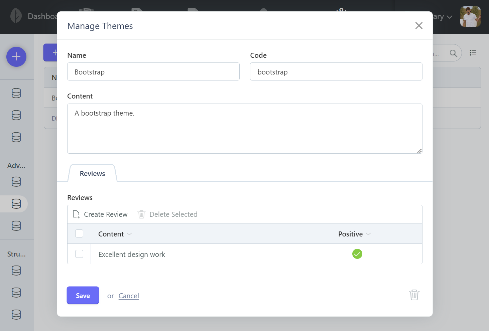Click the round blue plus button in sidebar

click(16, 57)
